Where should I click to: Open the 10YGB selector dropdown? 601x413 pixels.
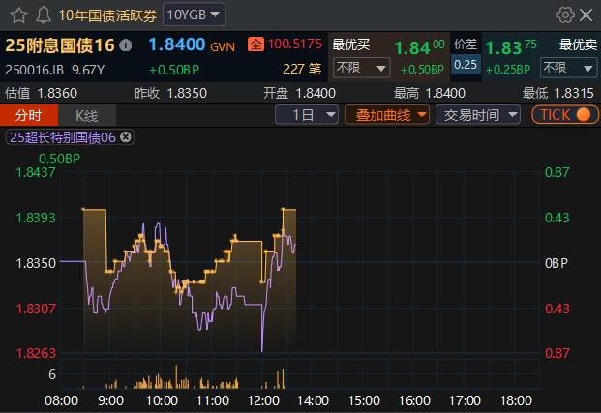coord(194,15)
